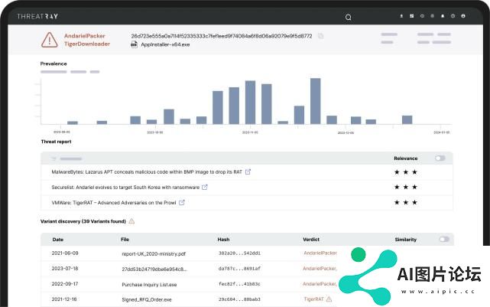The width and height of the screenshot is (490, 307).
Task: Click the exe file icon beside AppInstaller-x64.exe
Action: tap(134, 44)
